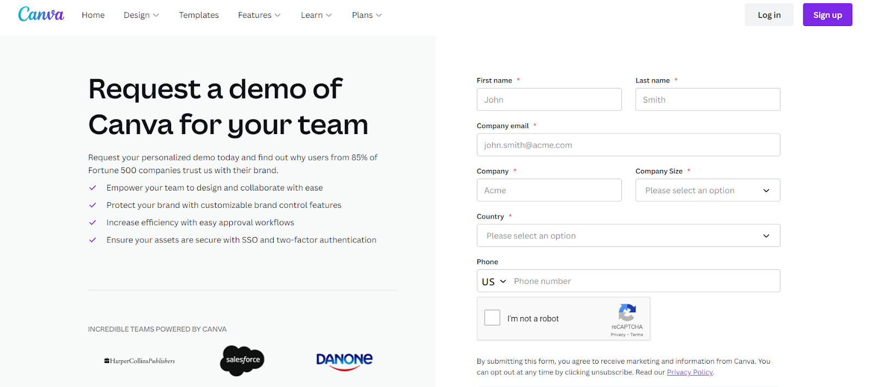This screenshot has width=869, height=387.
Task: Open reCAPTCHA Privacy link
Action: (x=618, y=335)
